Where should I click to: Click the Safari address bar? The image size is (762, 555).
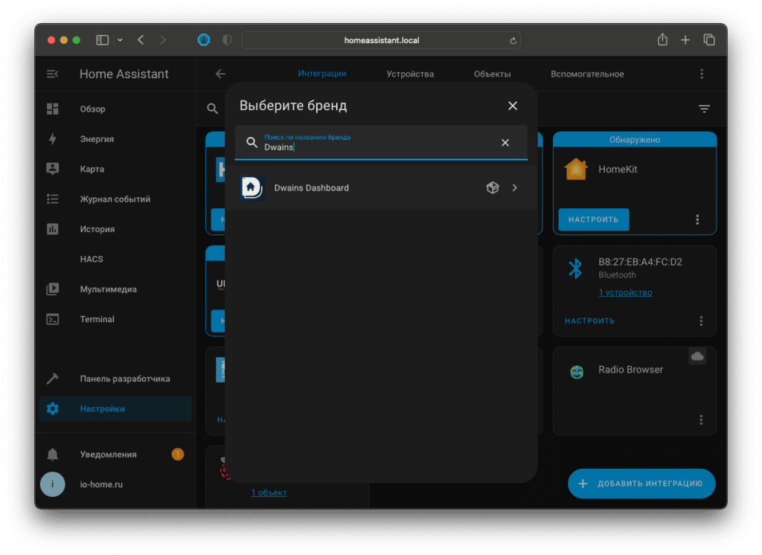coord(381,40)
